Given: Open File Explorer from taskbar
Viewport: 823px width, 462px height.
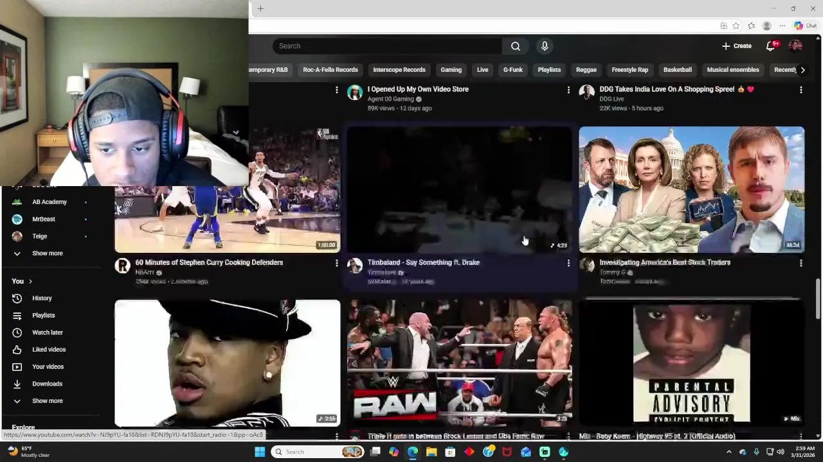Looking at the screenshot, I should pos(431,452).
